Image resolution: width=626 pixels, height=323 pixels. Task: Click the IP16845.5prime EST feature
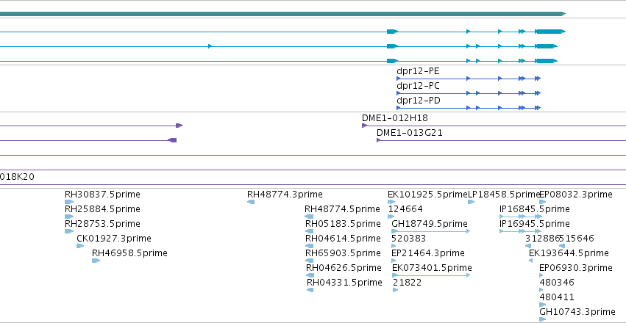pos(520,217)
